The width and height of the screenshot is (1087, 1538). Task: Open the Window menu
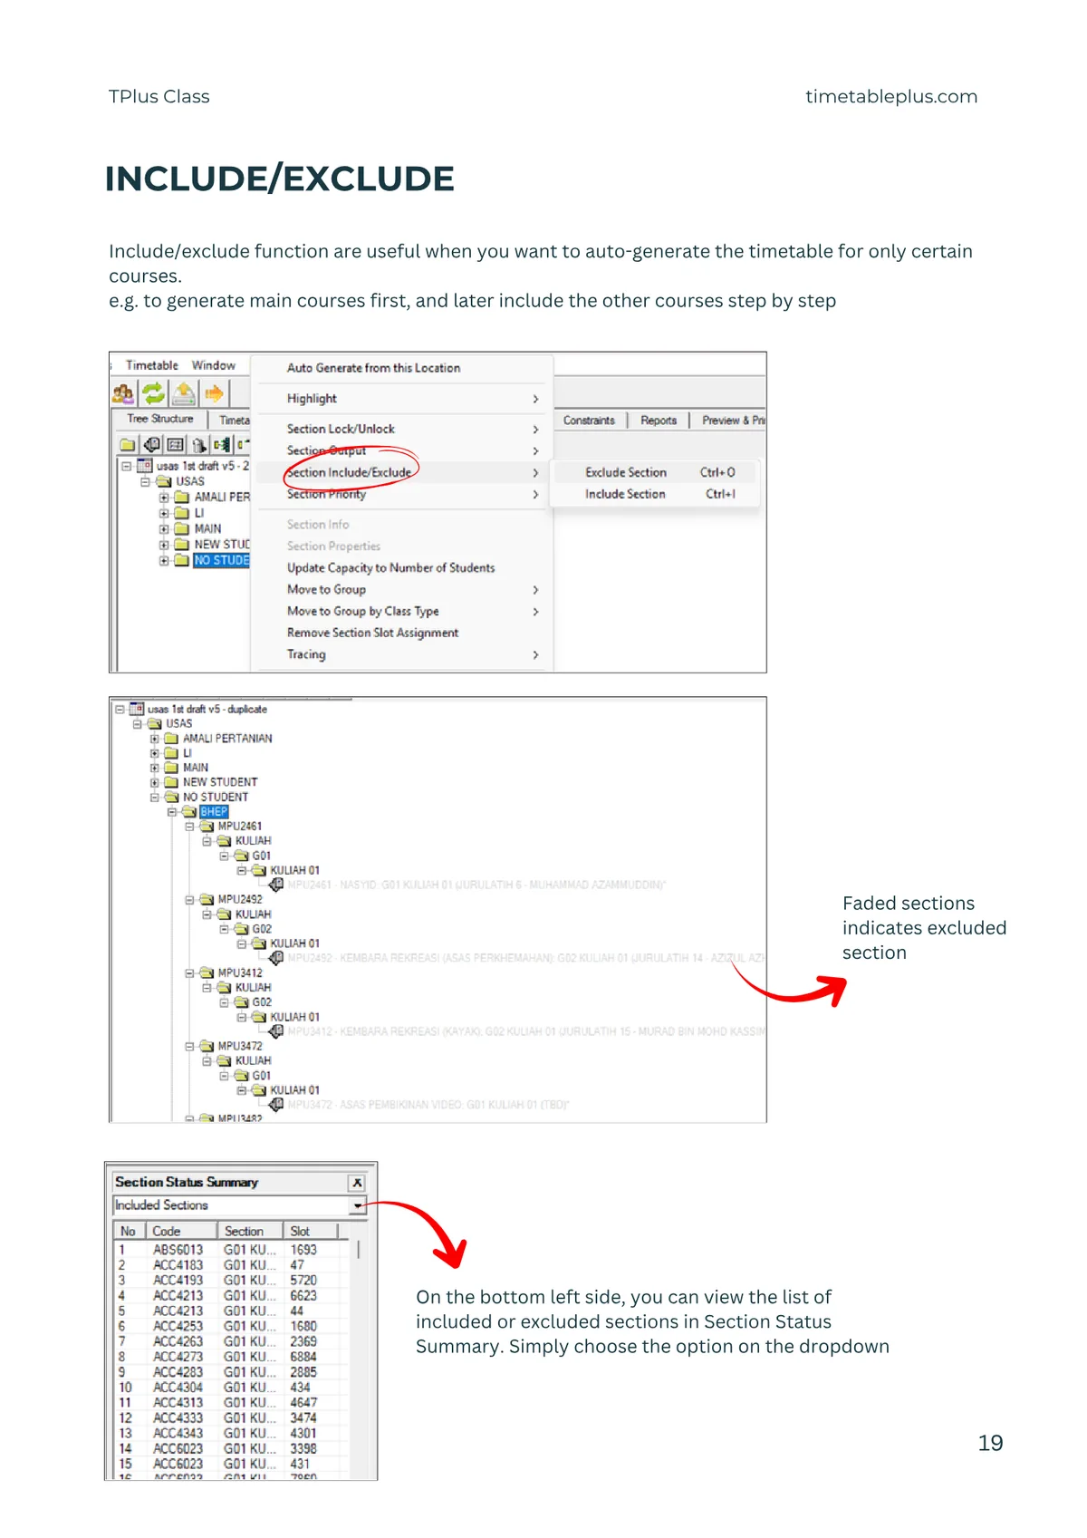[x=213, y=365]
